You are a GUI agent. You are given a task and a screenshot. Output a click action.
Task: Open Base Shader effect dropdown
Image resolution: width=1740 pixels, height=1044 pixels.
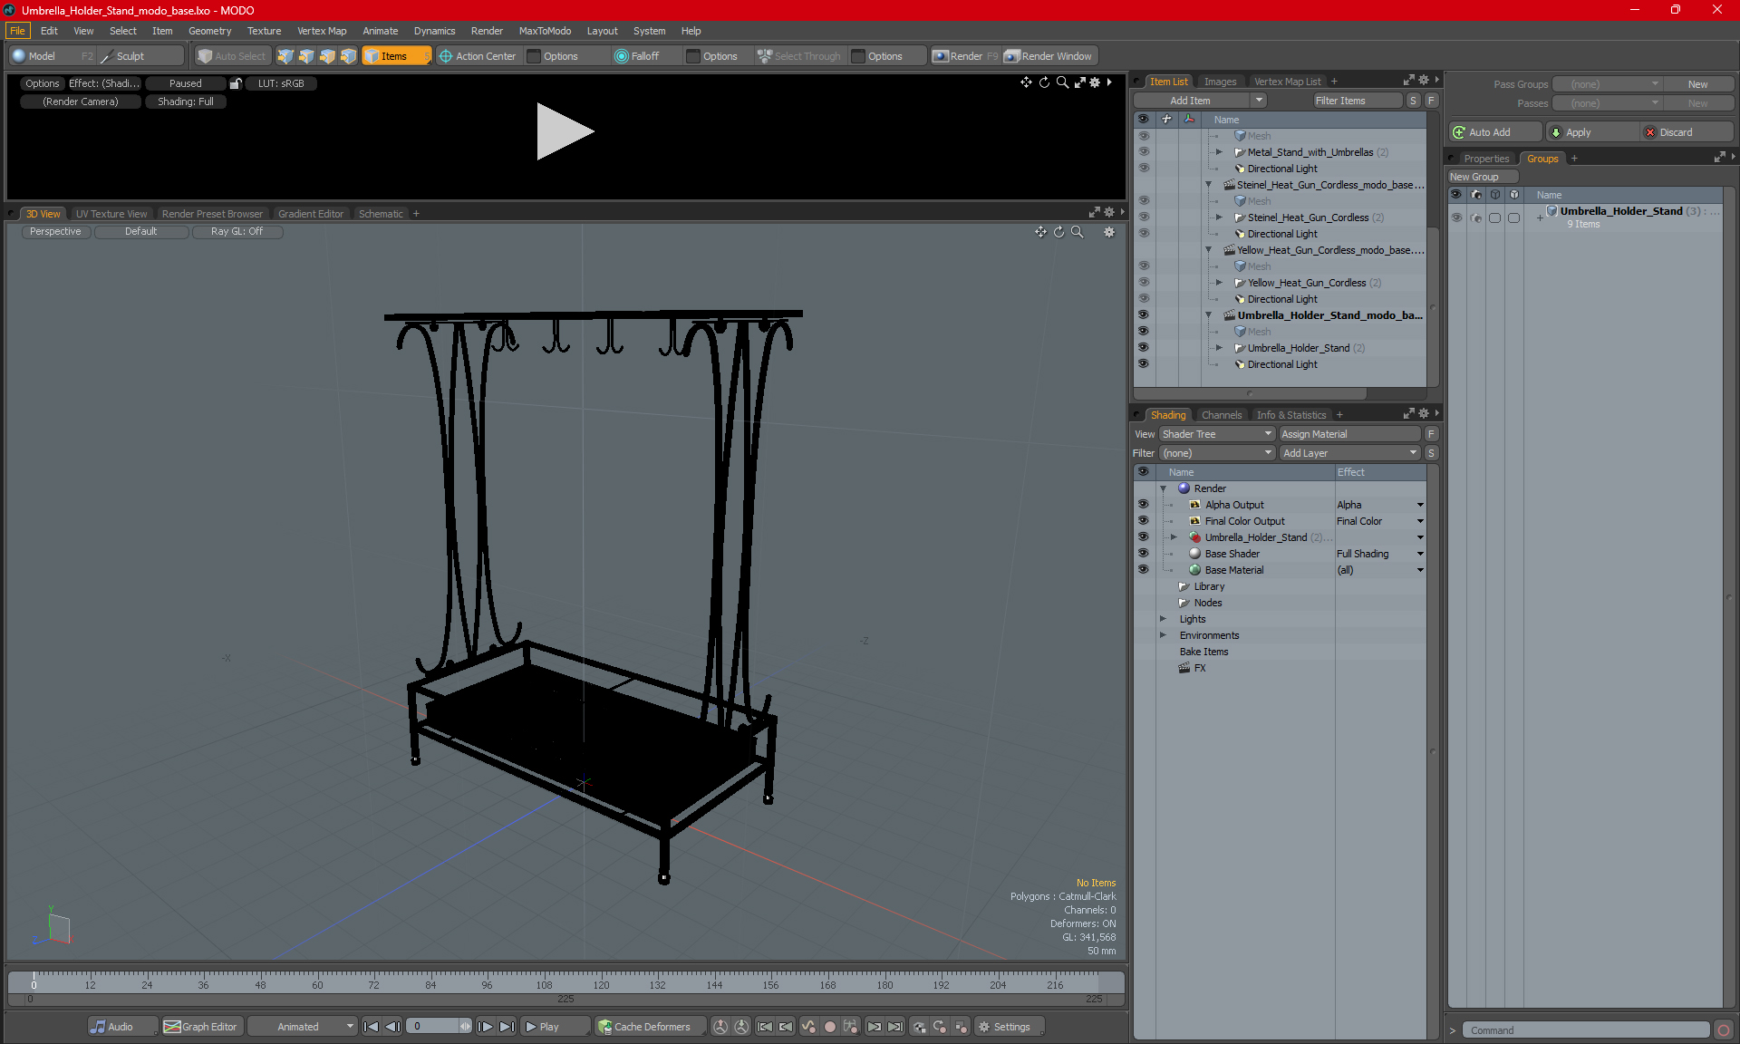click(x=1420, y=554)
